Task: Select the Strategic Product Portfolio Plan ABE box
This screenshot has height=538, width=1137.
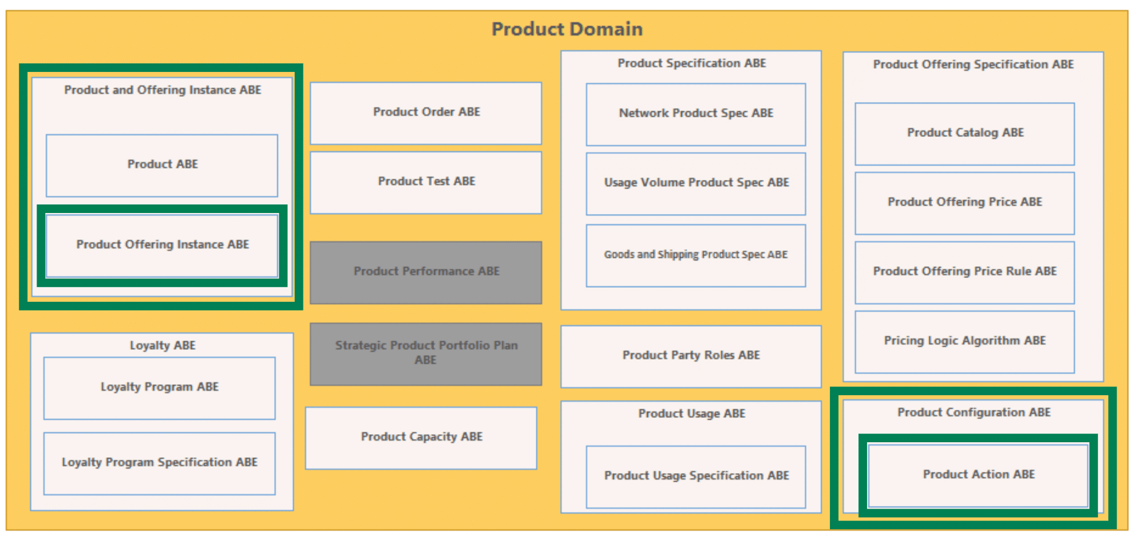Action: 426,353
